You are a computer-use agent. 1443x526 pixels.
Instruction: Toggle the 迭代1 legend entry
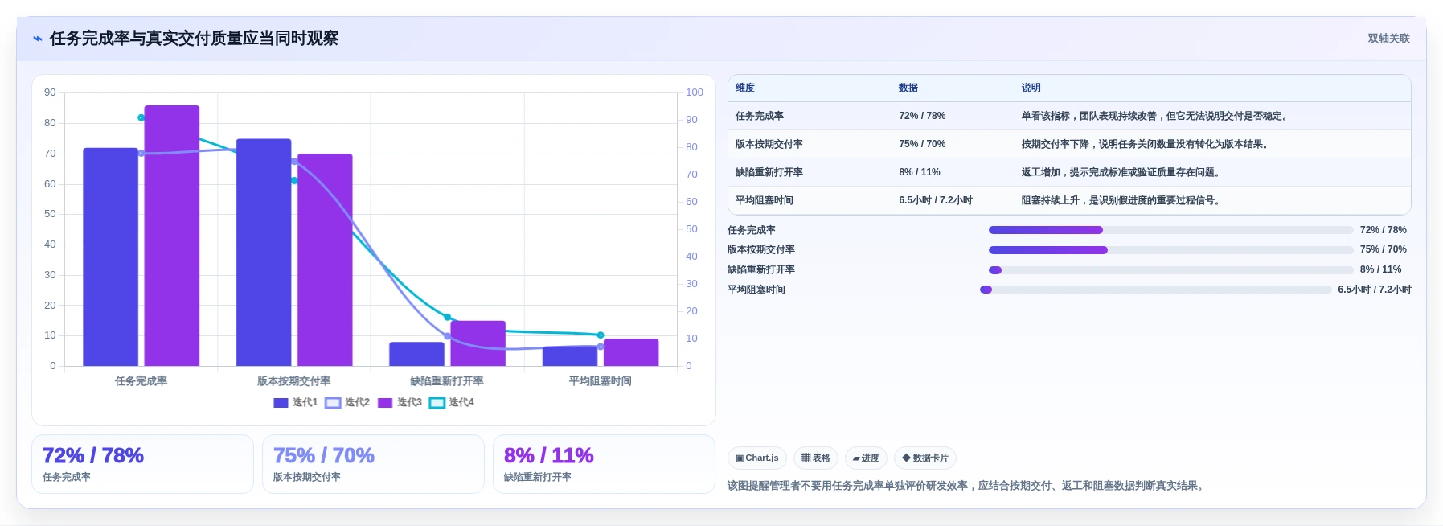[x=296, y=402]
